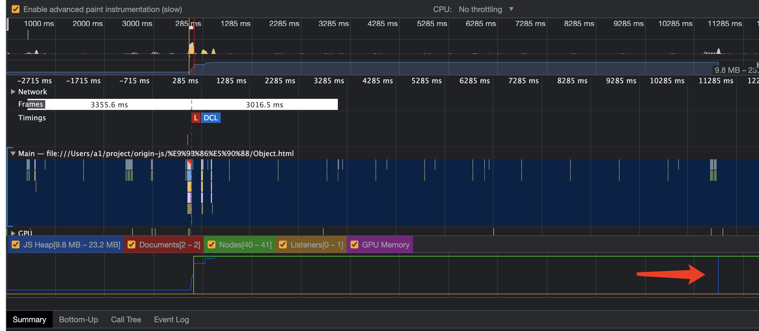
Task: Select the 3355.6 ms frame
Action: [109, 104]
